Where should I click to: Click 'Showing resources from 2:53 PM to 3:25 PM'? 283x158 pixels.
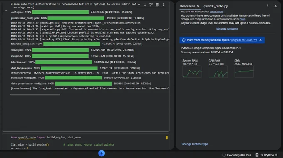click(x=207, y=52)
